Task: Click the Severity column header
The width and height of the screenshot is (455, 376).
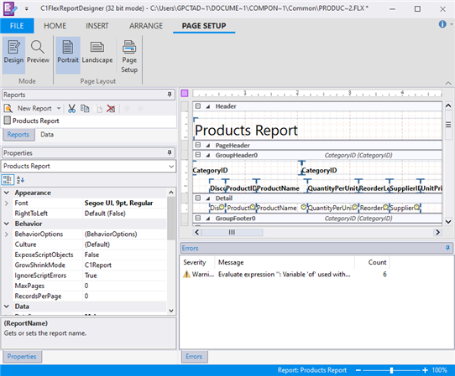Action: 195,262
